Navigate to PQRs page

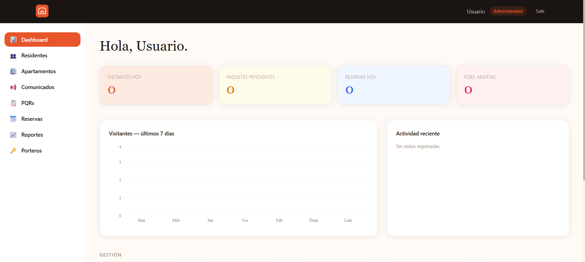(42, 103)
